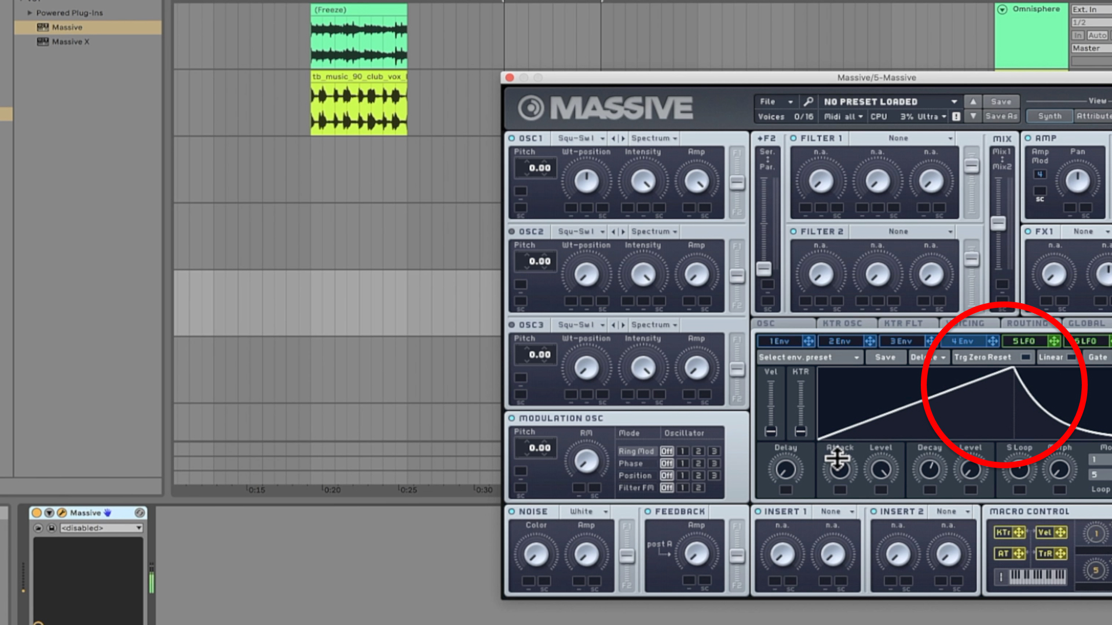
Task: Click the load preset folder icon in device
Action: [x=38, y=528]
